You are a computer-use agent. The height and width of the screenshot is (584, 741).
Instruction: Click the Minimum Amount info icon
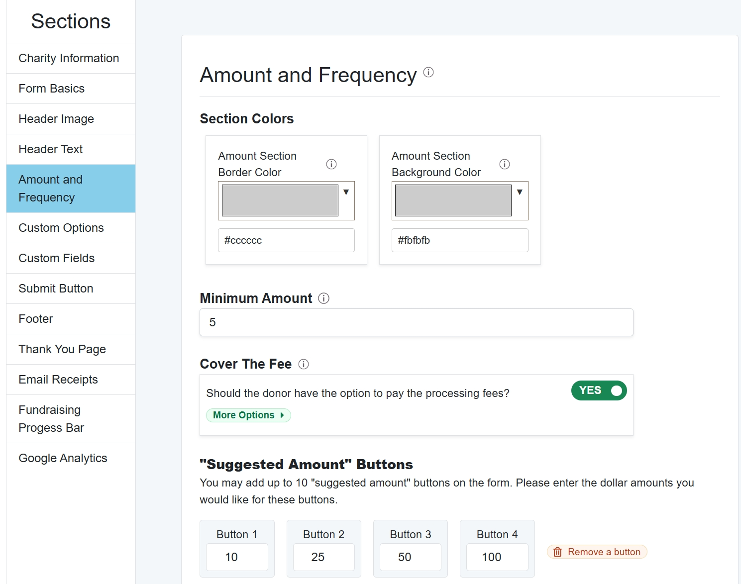click(324, 298)
